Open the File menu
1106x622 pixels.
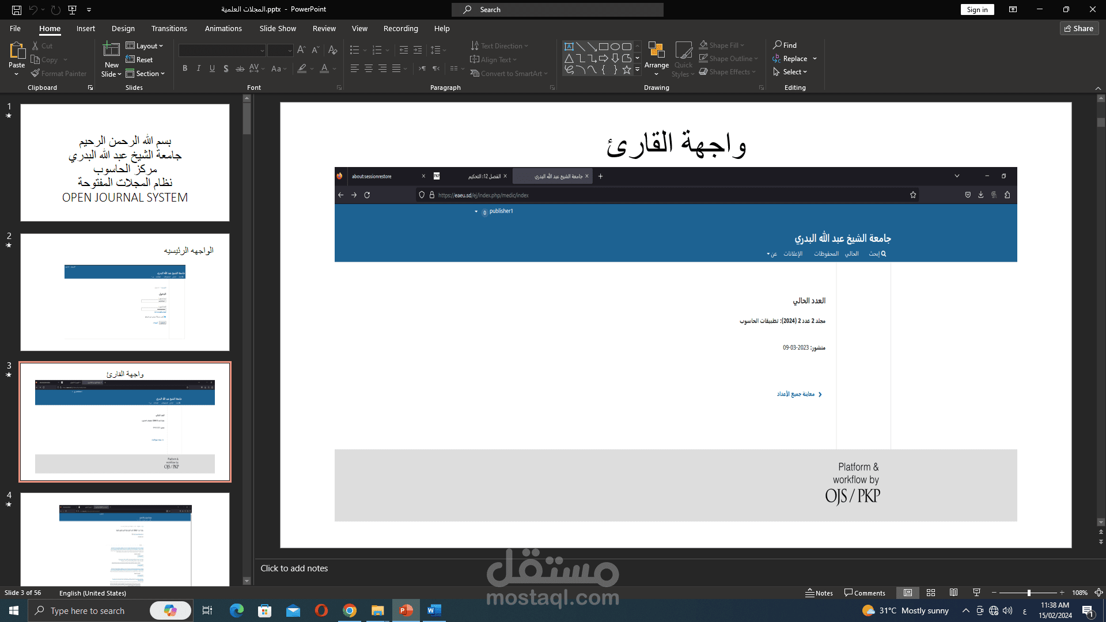coord(16,28)
